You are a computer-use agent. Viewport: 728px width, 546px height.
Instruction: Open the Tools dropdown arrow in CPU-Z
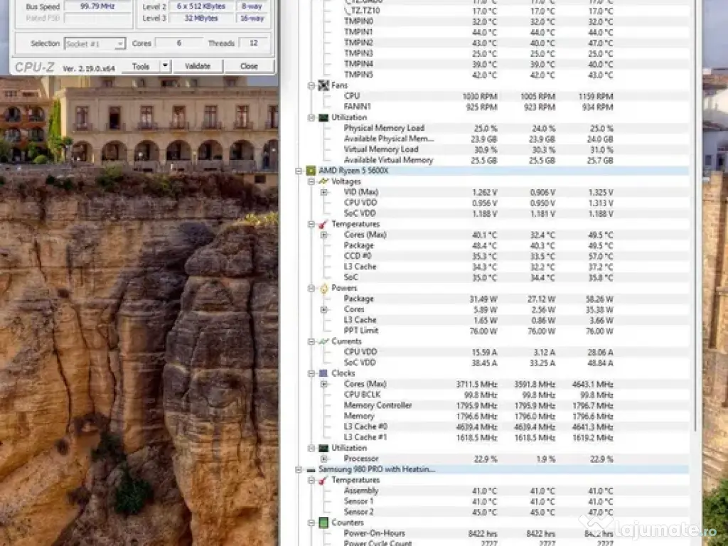(x=165, y=66)
